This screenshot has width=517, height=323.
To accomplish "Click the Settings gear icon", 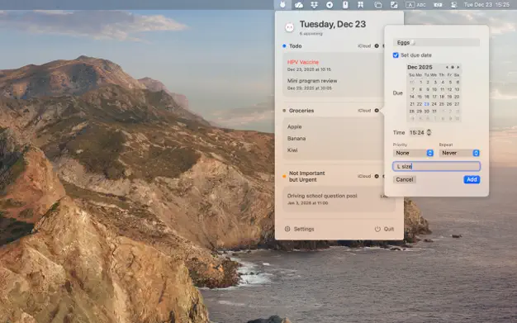I will coord(287,229).
